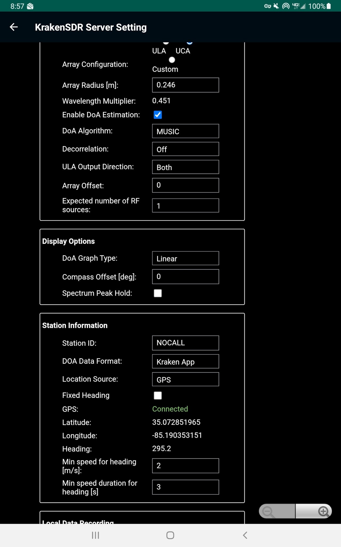Tap the Android home button

click(170, 535)
